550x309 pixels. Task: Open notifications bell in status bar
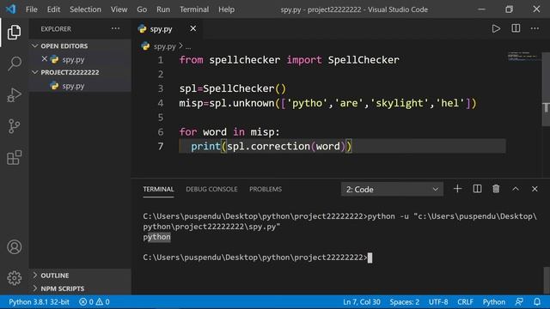tap(537, 301)
